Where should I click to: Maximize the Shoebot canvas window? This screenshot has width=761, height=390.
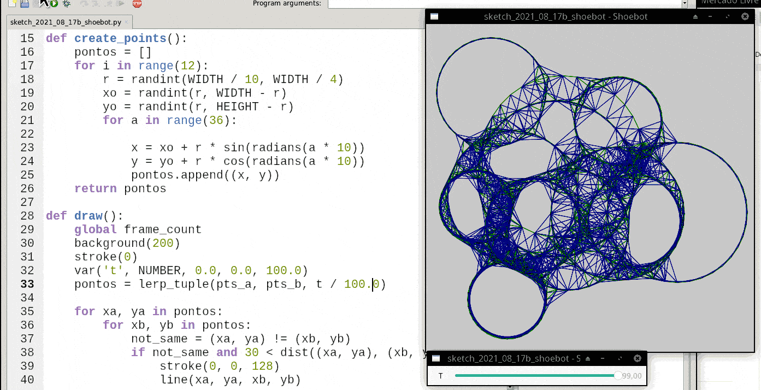point(727,16)
